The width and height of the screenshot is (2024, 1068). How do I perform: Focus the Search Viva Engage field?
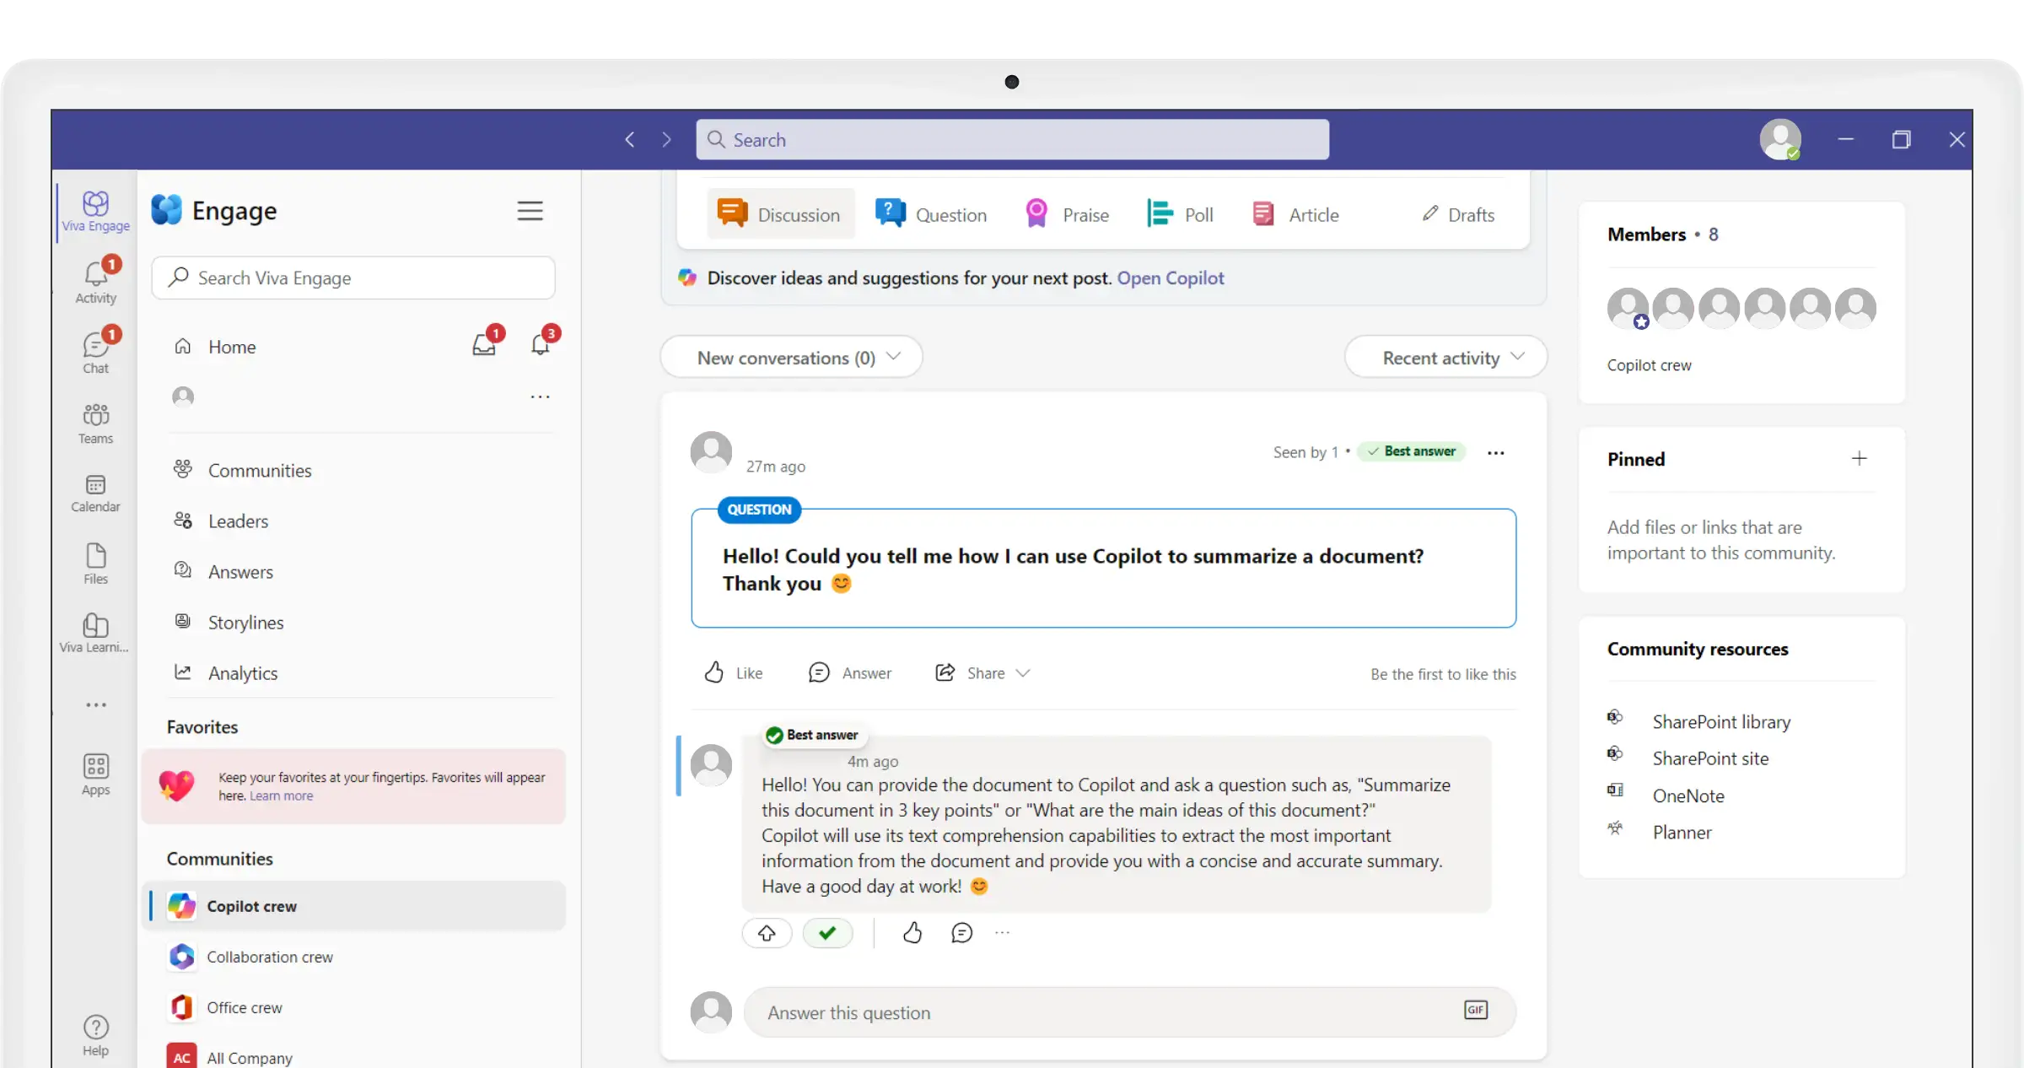pos(353,278)
